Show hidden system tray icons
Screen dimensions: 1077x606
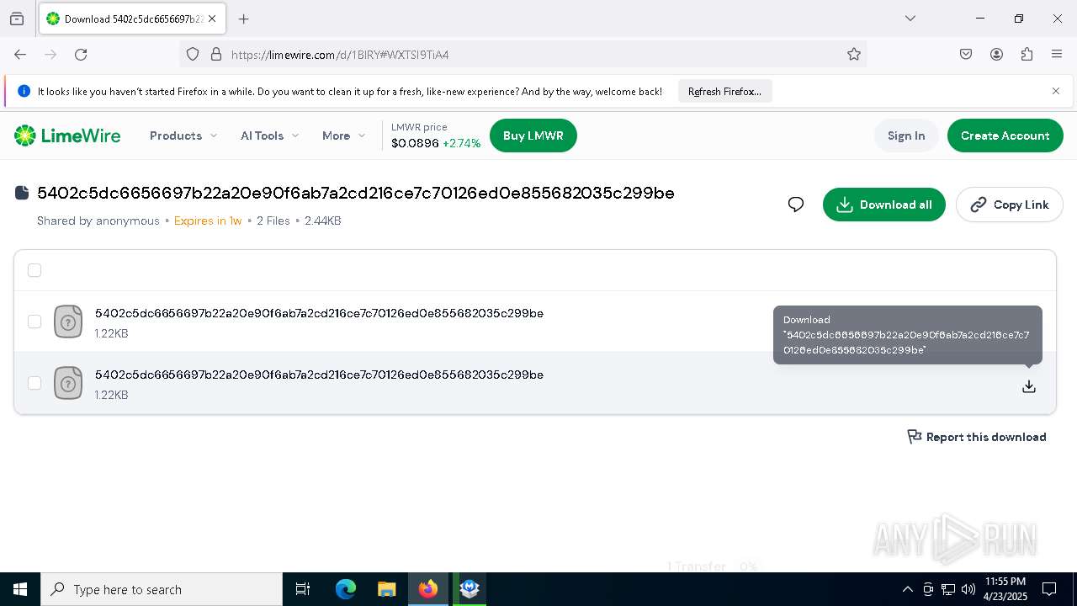click(907, 589)
